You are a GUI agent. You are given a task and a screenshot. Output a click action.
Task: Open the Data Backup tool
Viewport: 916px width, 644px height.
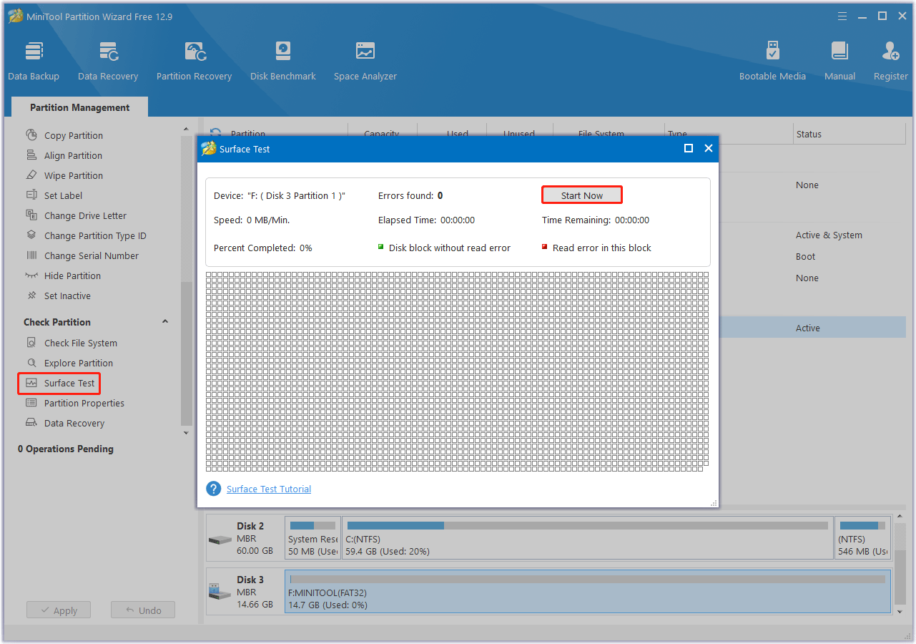34,61
